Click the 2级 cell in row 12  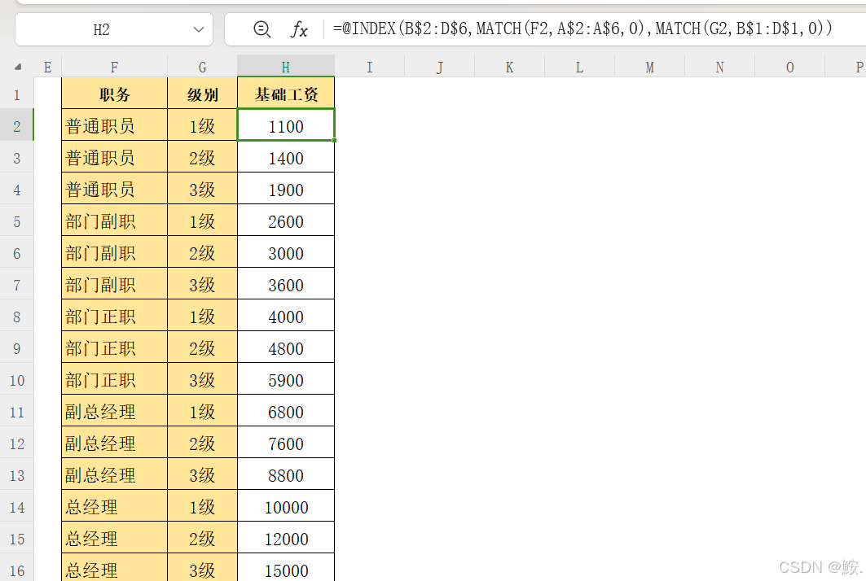point(203,443)
